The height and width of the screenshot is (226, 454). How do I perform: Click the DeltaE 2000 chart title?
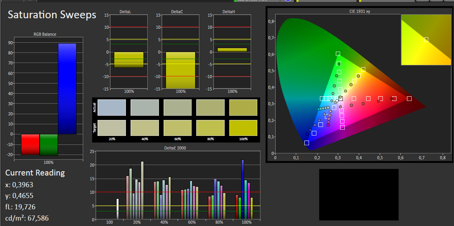coord(175,148)
